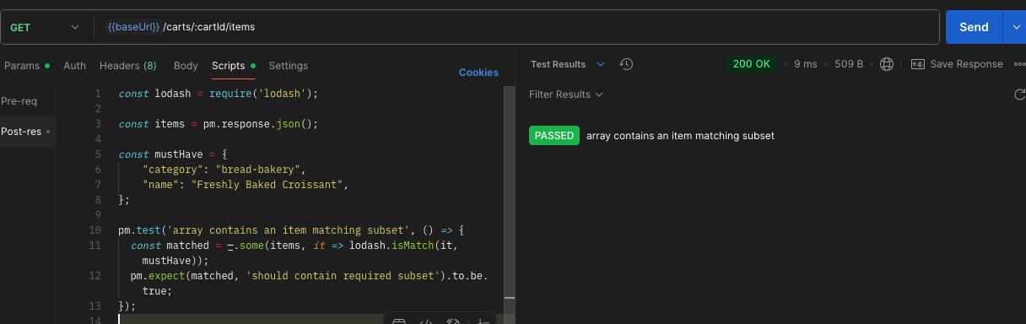Open the GET method dropdown

pos(45,27)
